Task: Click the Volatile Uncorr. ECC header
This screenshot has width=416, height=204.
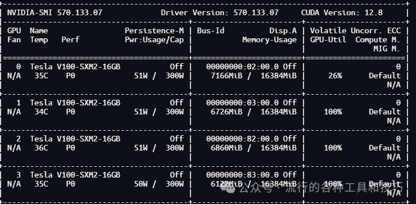Action: pos(356,30)
